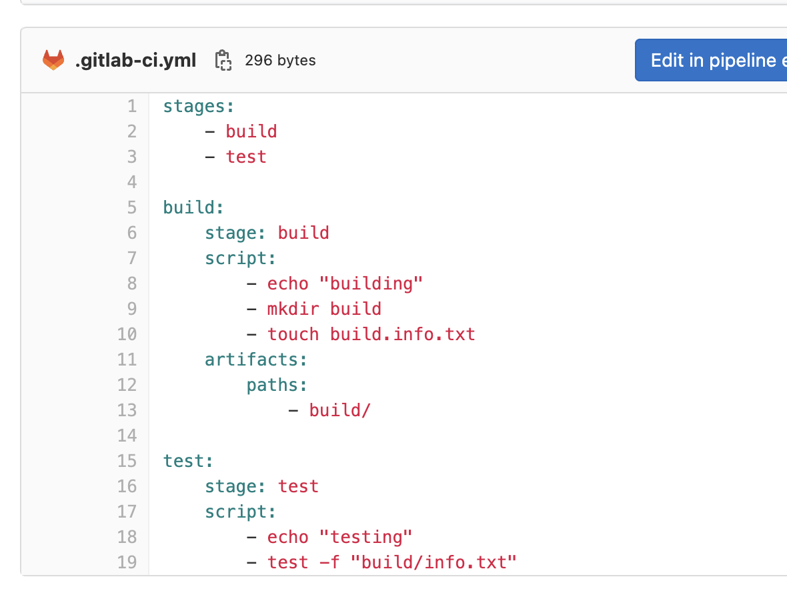Click line number 2 link

tap(132, 131)
